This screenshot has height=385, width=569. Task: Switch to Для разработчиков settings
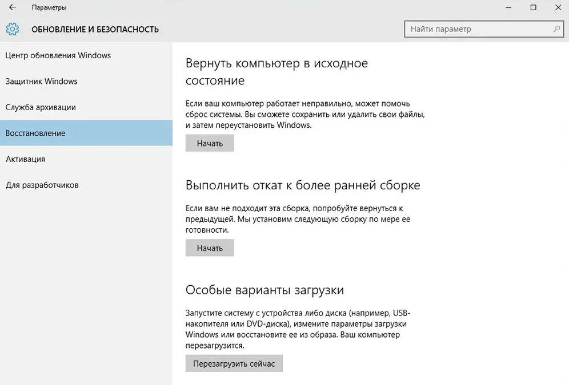point(42,185)
